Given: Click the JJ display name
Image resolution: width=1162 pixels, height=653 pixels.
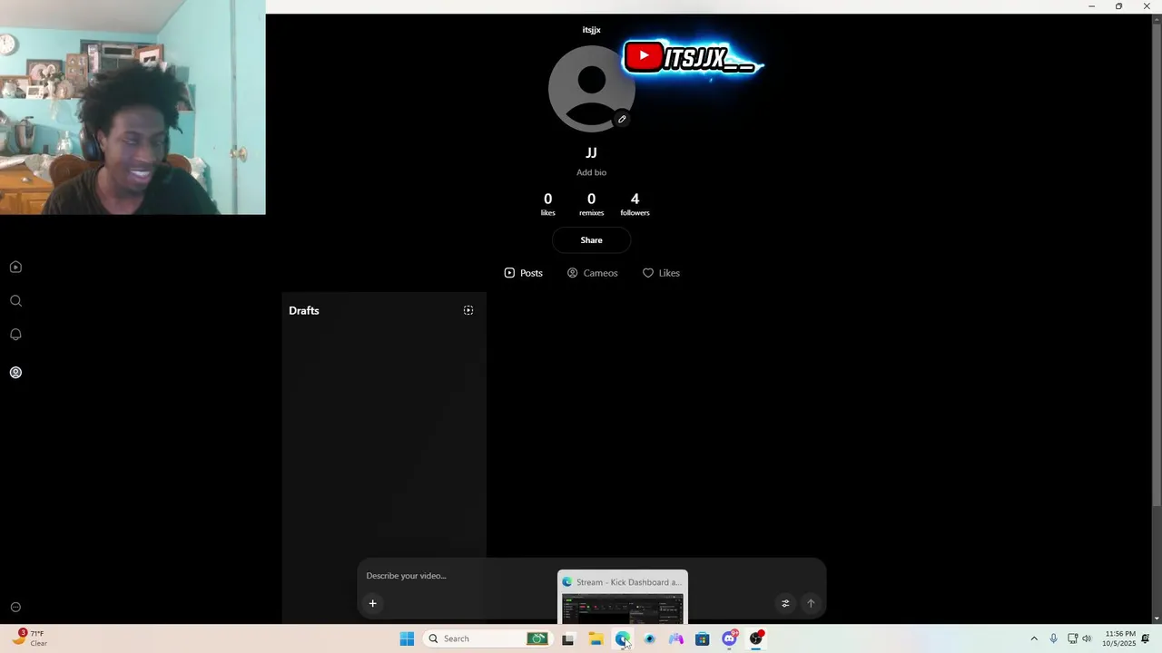Looking at the screenshot, I should (591, 152).
